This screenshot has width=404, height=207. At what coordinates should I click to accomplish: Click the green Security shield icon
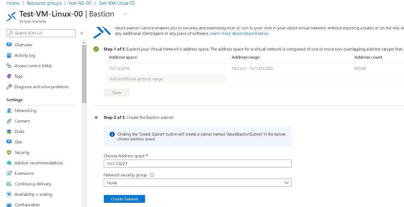[x=9, y=152]
